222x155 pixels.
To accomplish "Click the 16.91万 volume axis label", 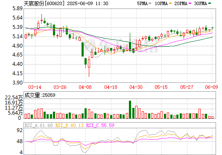I will tap(14, 103).
